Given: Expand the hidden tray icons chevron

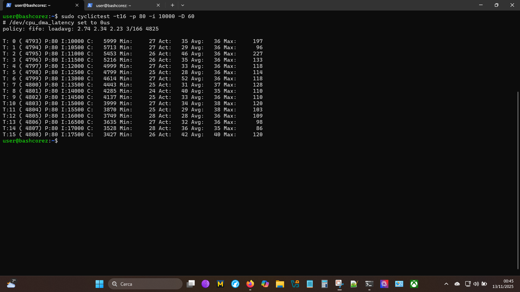Looking at the screenshot, I should [446, 284].
